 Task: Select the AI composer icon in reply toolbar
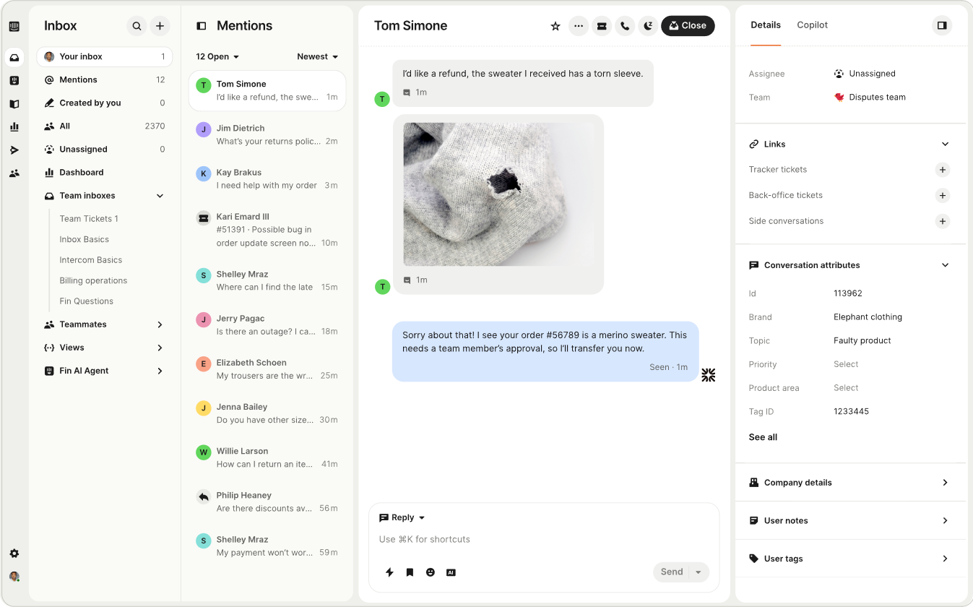coord(451,572)
